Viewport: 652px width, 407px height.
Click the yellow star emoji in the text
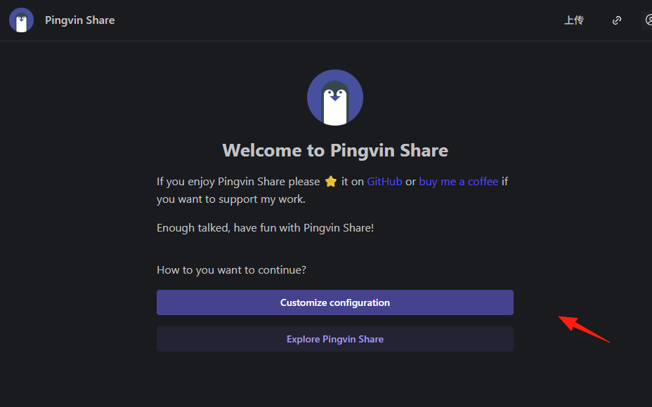coord(331,182)
